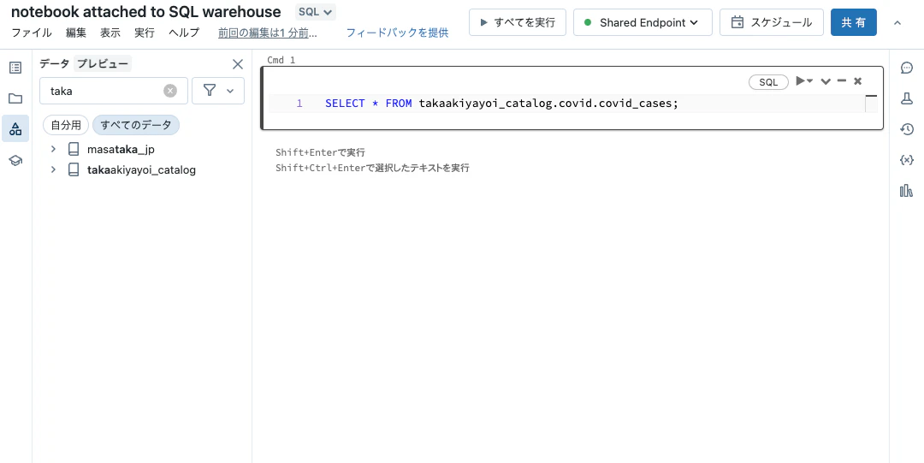This screenshot has width=924, height=463.
Task: Open the libraries books icon
Action: tap(907, 191)
